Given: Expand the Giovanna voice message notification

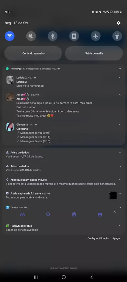Looking at the screenshot, I should click(120, 125).
